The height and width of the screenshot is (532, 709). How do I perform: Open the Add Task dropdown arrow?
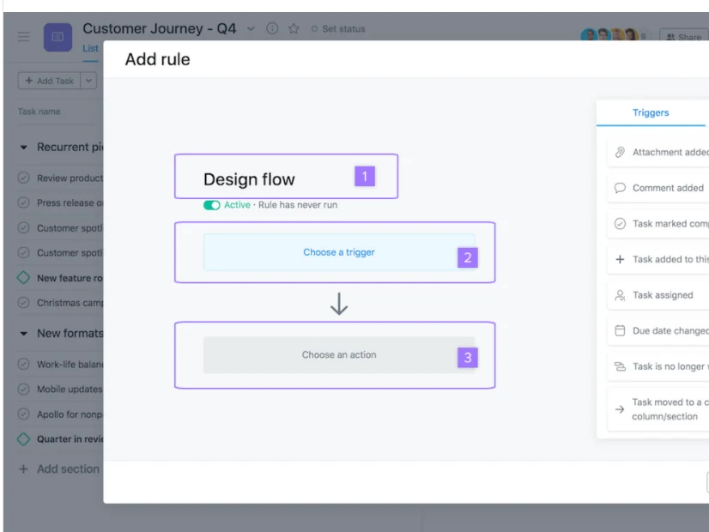(x=88, y=81)
